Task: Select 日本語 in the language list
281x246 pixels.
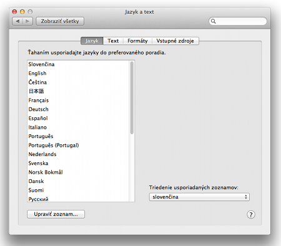Action: [78, 91]
